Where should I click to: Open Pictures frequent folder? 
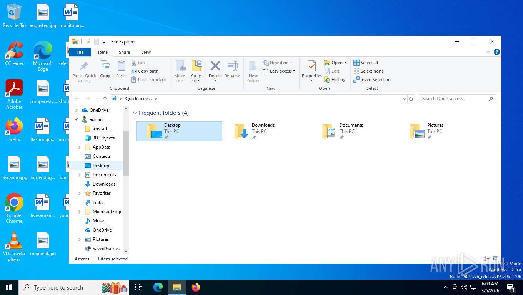(x=442, y=131)
